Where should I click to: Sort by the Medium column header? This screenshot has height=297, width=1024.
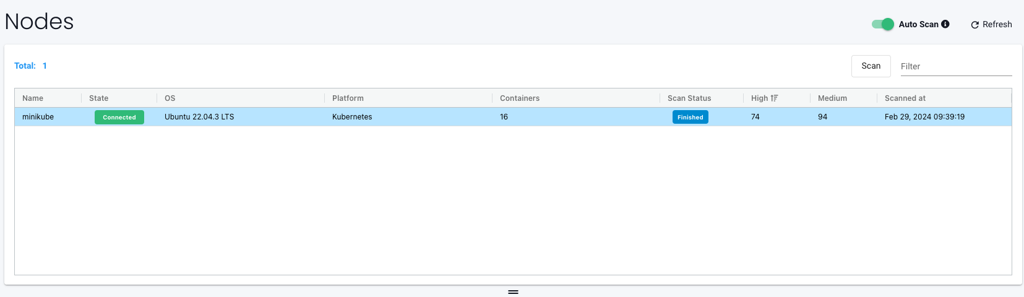pyautogui.click(x=832, y=98)
